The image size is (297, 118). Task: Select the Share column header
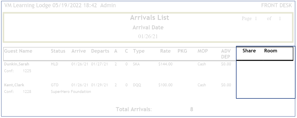(x=249, y=51)
